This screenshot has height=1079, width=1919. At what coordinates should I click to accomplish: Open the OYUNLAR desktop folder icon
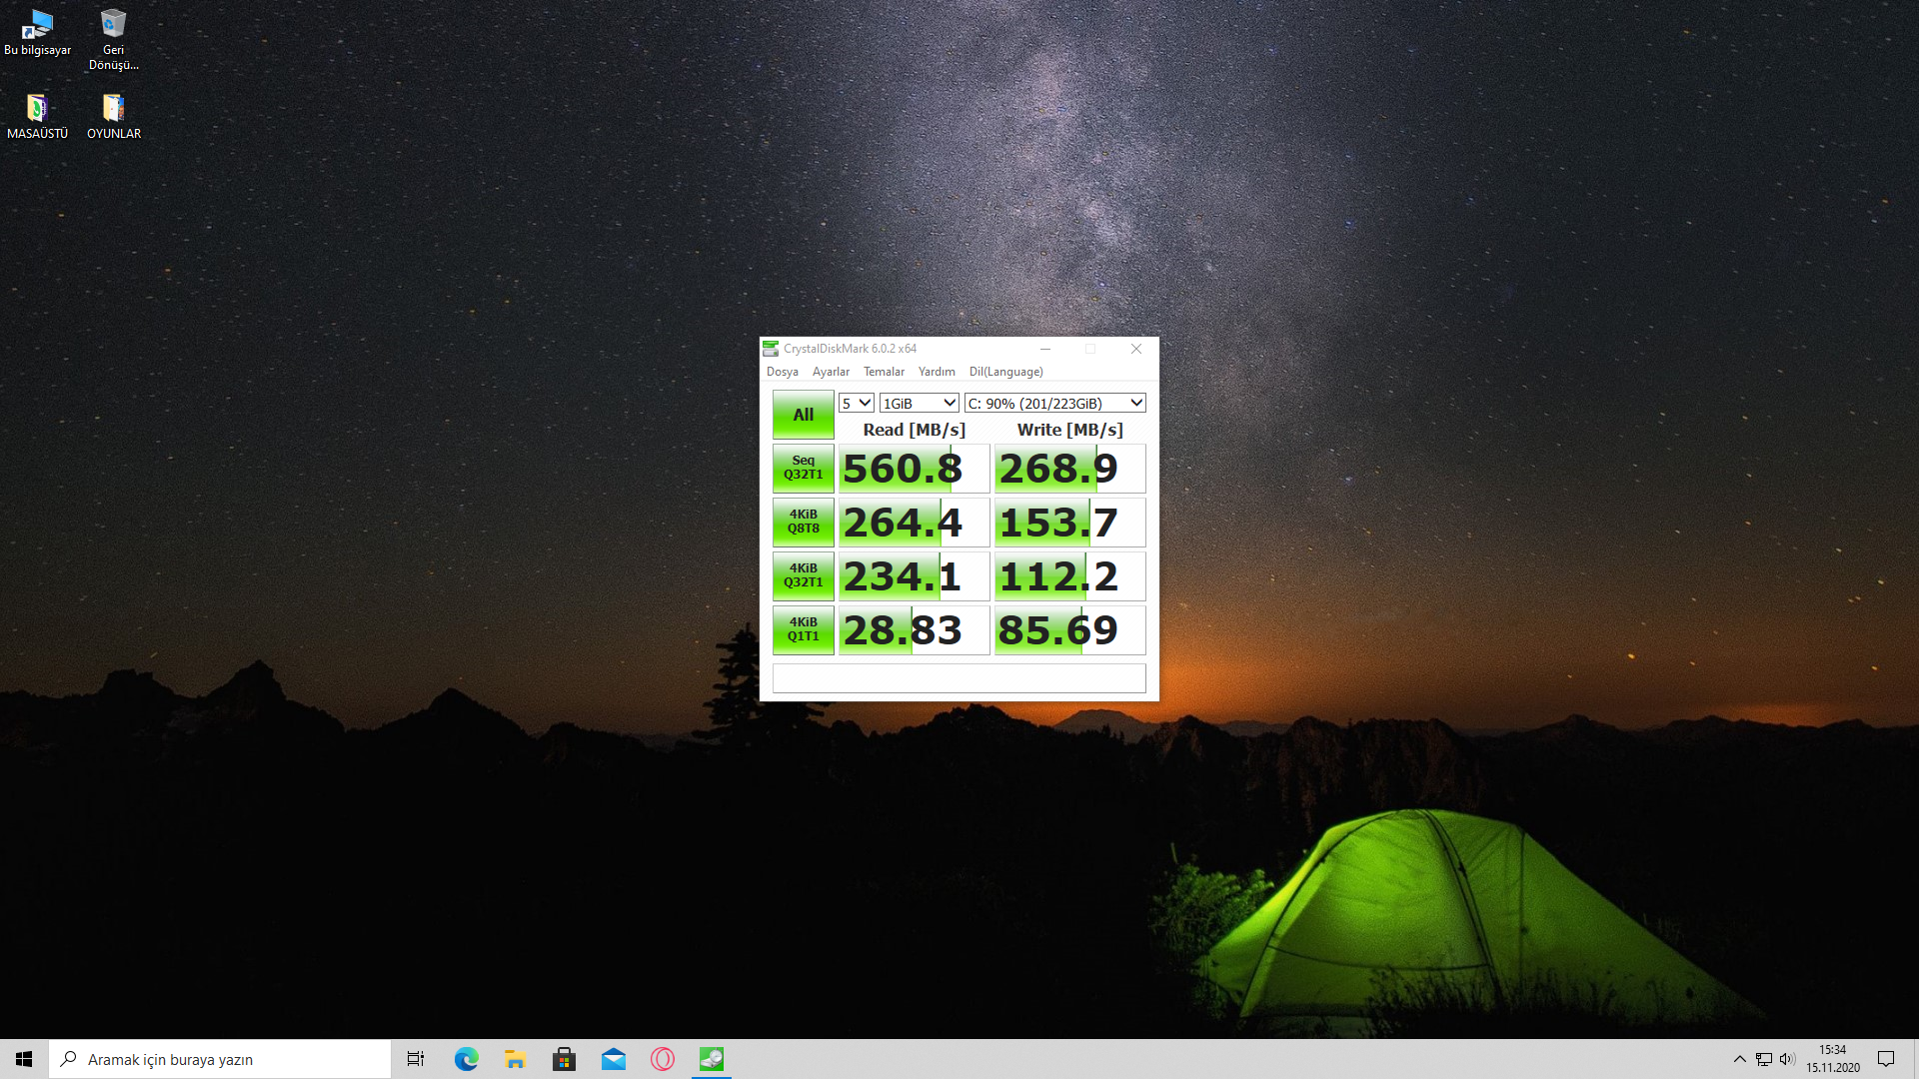point(113,116)
